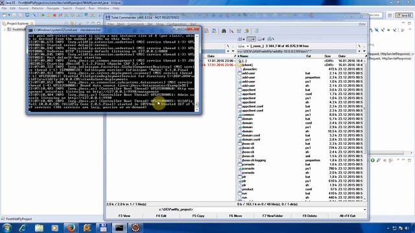Click F5 Copy button
Image resolution: width=415 pixels, height=233 pixels.
(198, 216)
